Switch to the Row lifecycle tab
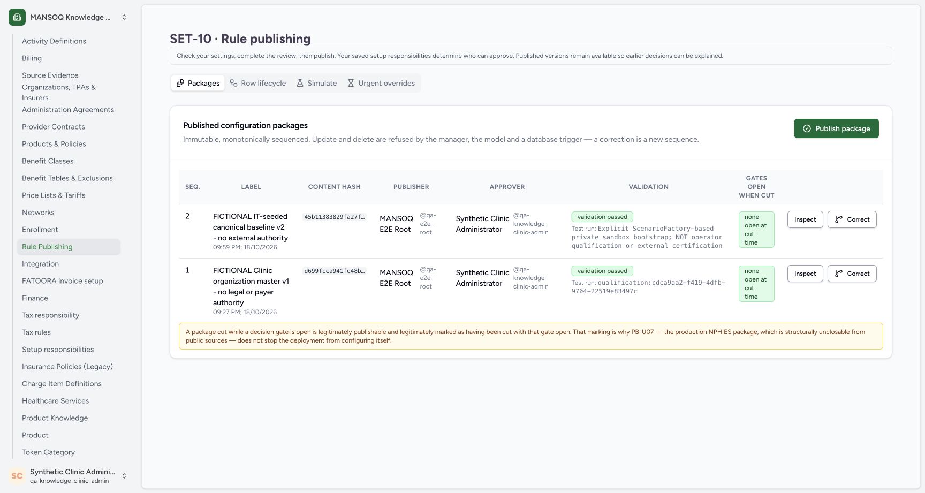Screen dimensions: 925x493 point(258,83)
